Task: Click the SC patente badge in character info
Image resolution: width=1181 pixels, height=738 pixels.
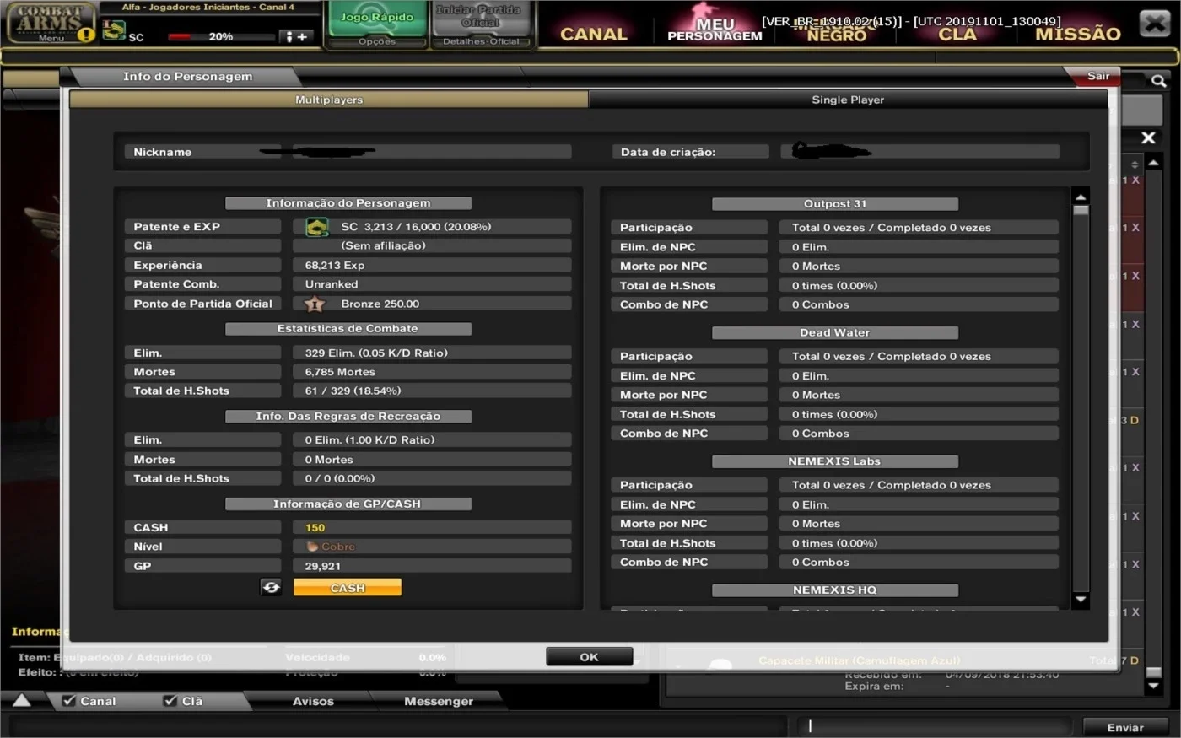Action: 317,227
